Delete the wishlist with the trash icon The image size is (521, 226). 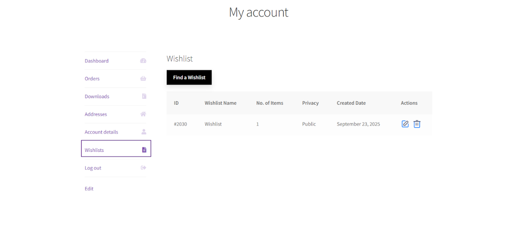[x=417, y=124]
